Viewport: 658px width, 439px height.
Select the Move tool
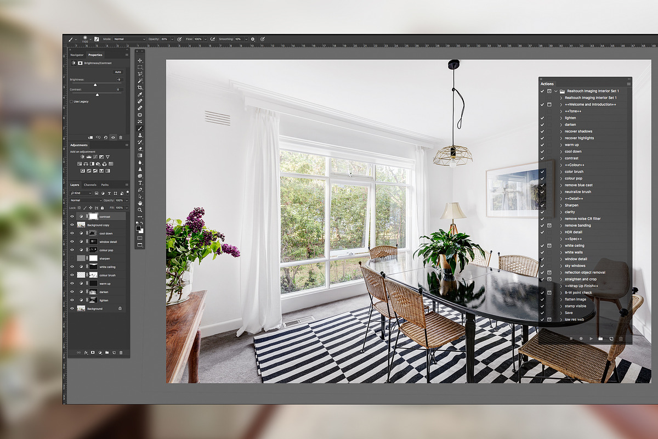click(x=140, y=60)
